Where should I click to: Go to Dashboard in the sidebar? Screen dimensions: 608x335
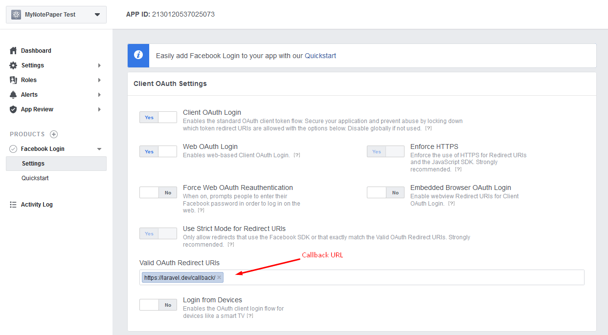point(36,51)
